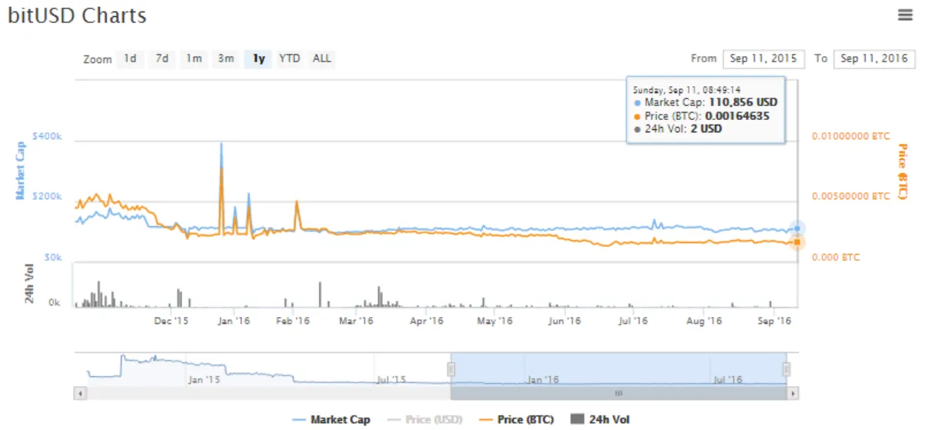Viewport: 925px width, 430px height.
Task: Select the ALL zoom range
Action: coord(322,58)
